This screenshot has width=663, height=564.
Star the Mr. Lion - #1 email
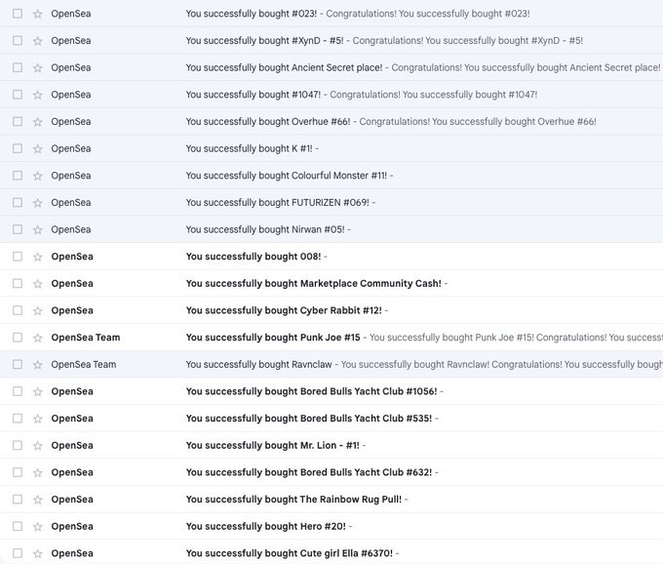tap(38, 446)
